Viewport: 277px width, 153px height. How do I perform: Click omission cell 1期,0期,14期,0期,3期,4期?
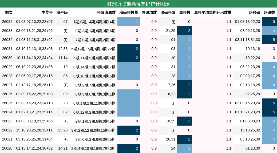94,22
